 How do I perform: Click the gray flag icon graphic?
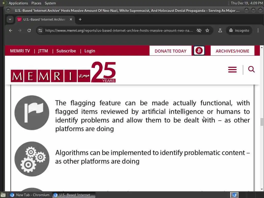pos(32,113)
